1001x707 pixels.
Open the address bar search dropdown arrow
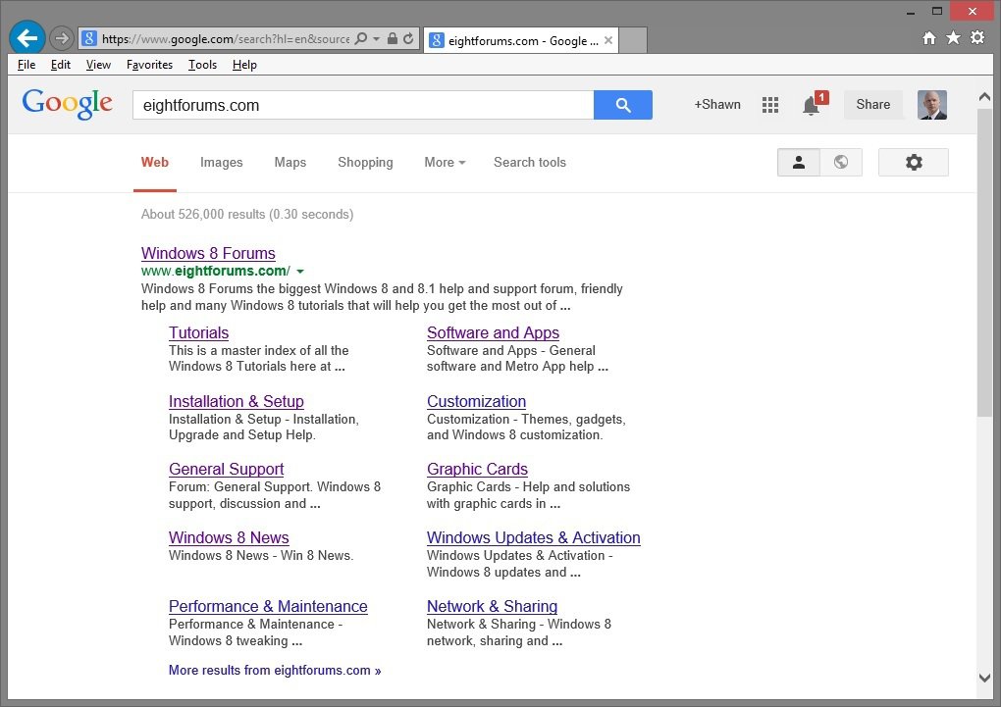376,39
